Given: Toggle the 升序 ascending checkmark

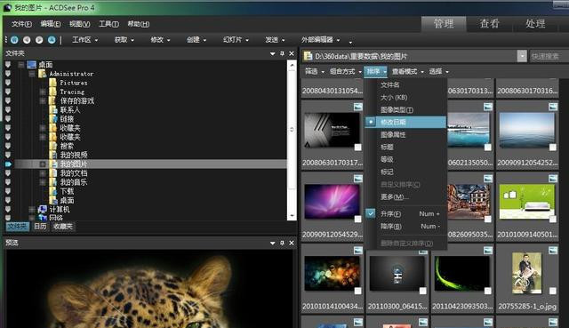Looking at the screenshot, I should [370, 213].
